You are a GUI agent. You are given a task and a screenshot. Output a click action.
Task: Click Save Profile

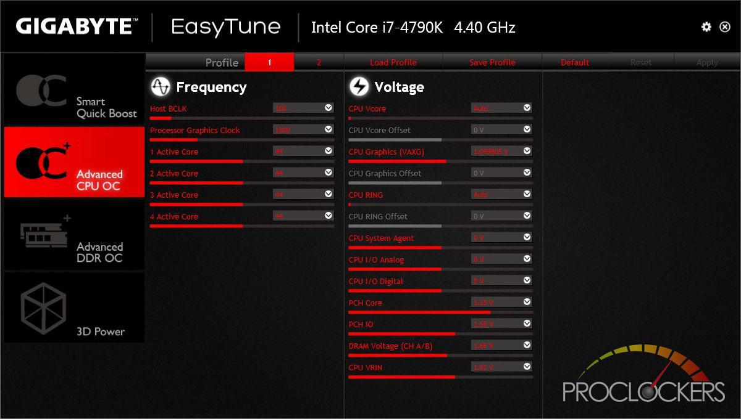click(x=492, y=62)
